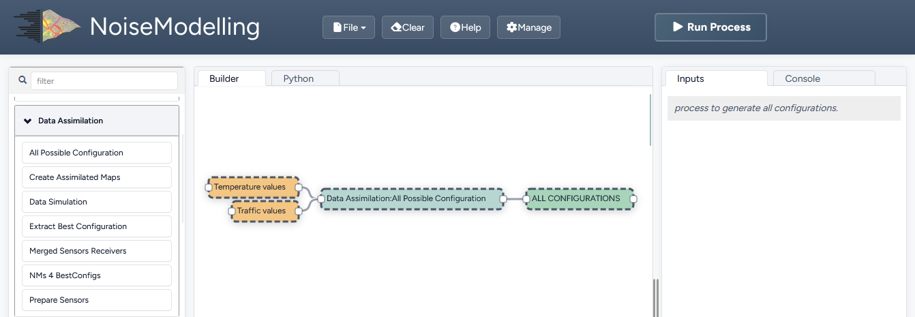Open the Help button

pos(465,27)
